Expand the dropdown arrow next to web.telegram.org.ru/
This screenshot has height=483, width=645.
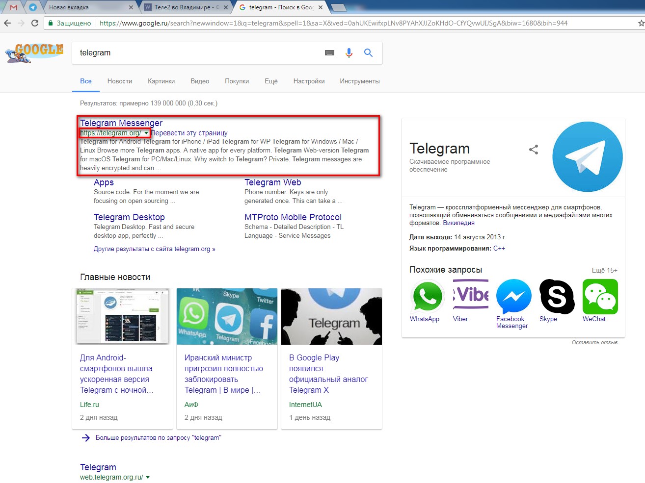[x=148, y=477]
